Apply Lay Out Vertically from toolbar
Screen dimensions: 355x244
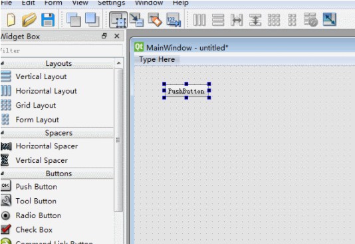click(x=218, y=20)
